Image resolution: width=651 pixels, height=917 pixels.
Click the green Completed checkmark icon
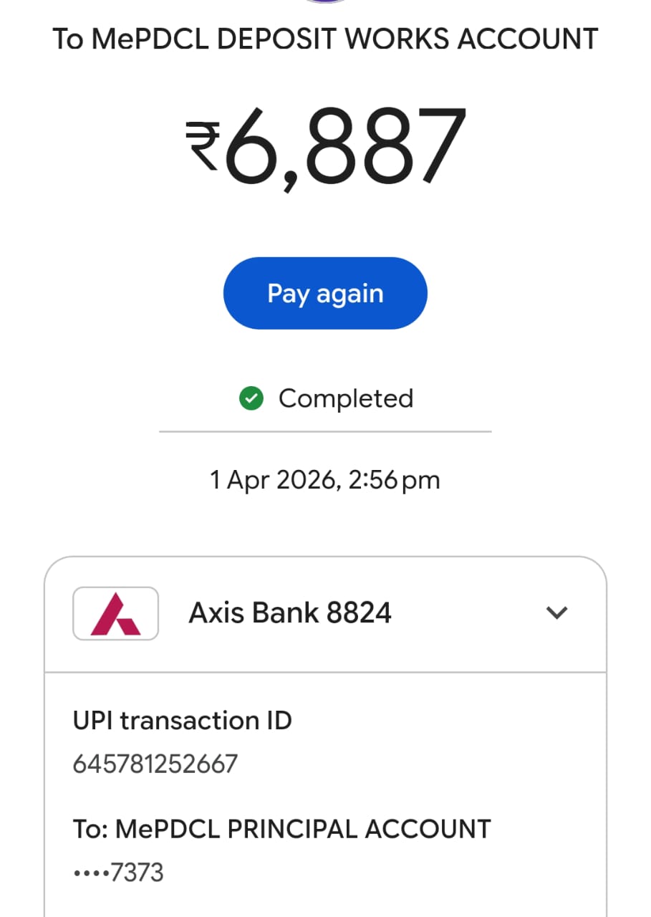click(251, 399)
